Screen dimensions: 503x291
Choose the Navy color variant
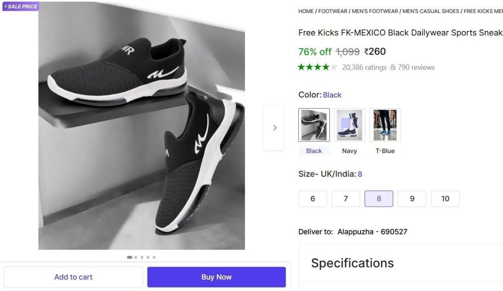(350, 125)
